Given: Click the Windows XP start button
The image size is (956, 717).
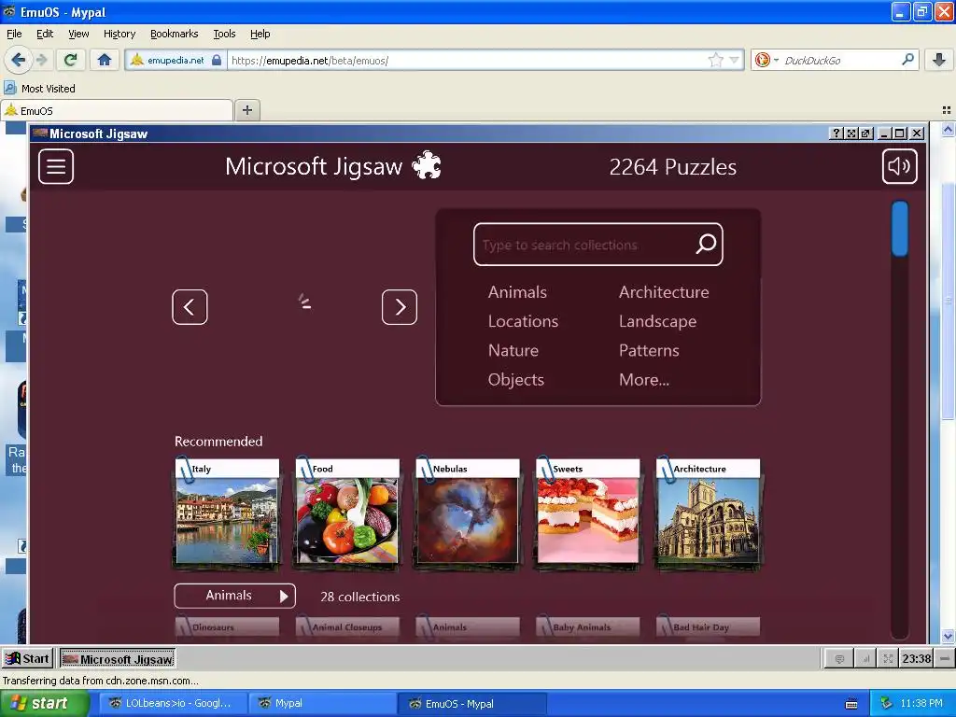Looking at the screenshot, I should (x=44, y=704).
